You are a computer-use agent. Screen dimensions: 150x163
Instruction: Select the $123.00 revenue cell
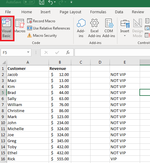click(60, 117)
